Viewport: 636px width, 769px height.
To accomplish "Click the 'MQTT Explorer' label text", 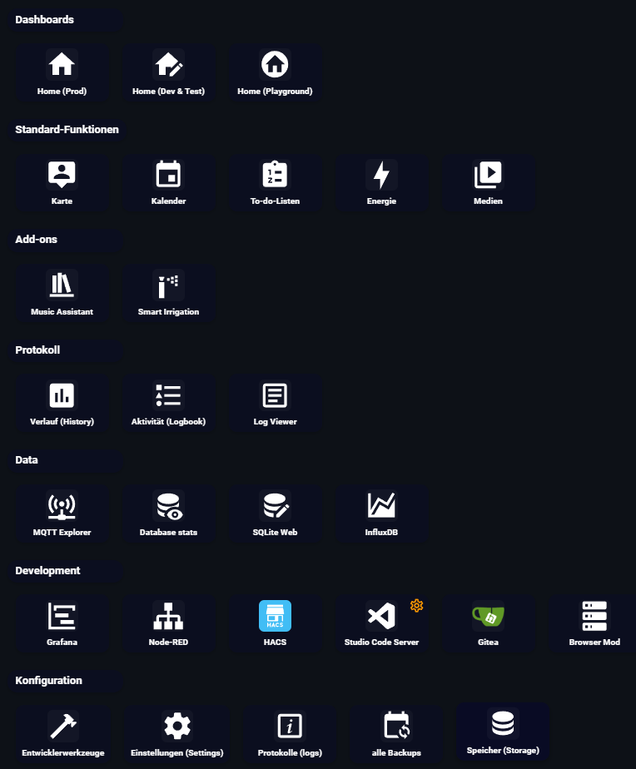I will (62, 532).
